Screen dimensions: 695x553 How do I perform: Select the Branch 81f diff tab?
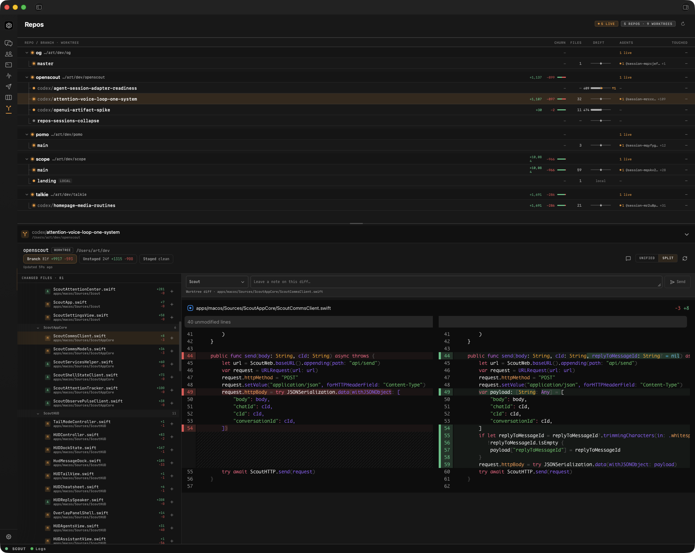click(50, 259)
